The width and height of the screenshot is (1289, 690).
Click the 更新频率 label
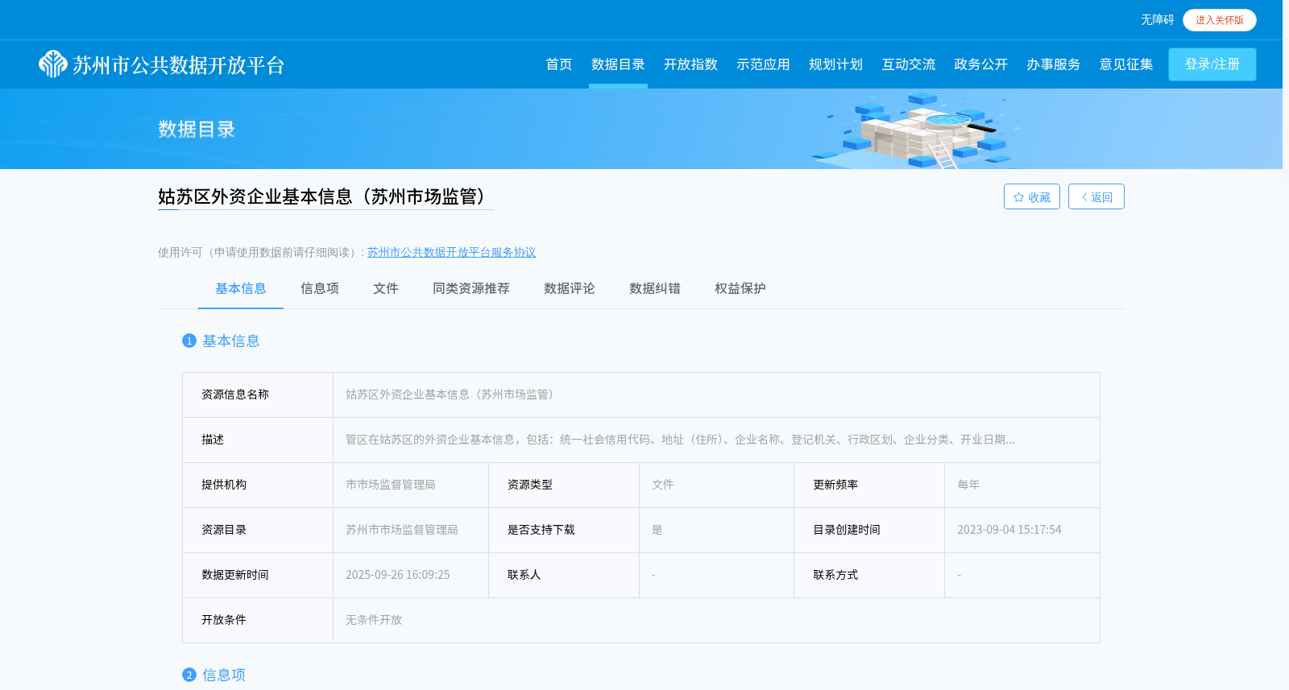tap(835, 485)
